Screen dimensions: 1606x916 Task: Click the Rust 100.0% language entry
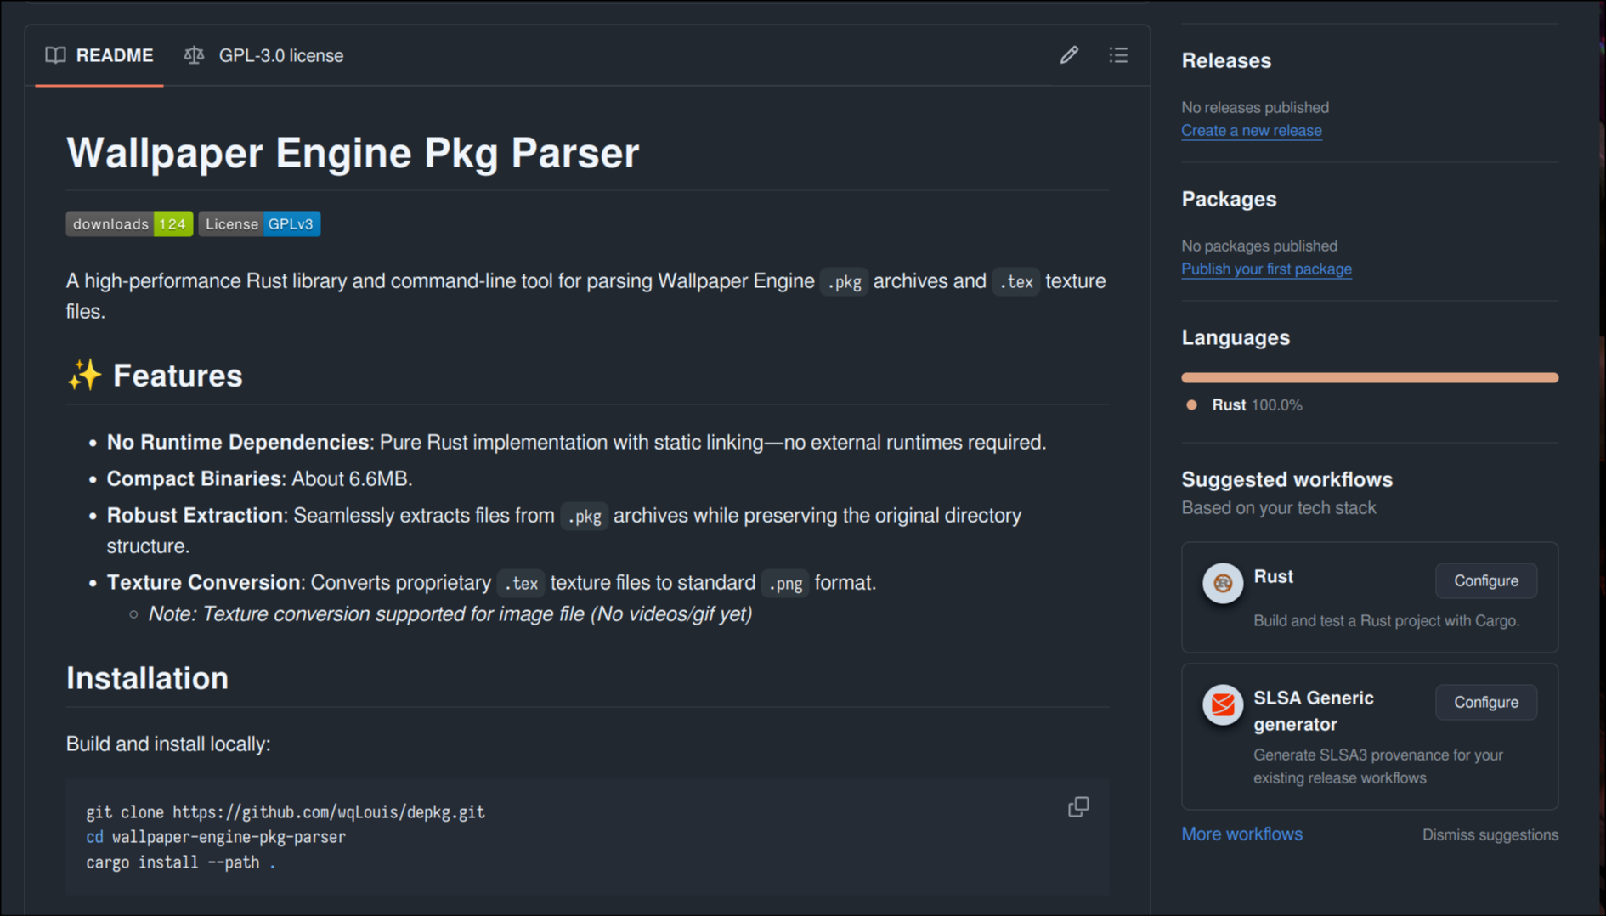pyautogui.click(x=1255, y=405)
